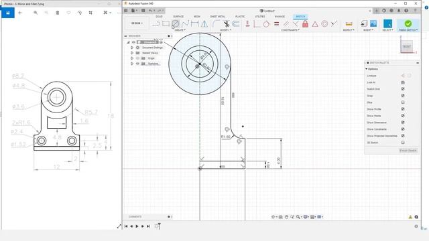Apply the Concentric constraint

tap(324, 24)
